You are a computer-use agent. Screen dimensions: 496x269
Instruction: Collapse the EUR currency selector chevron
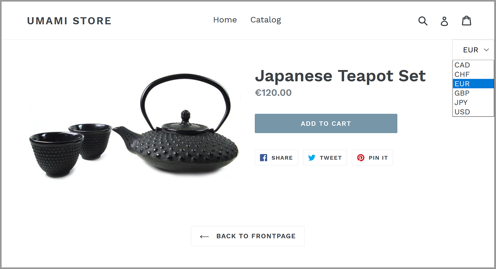(486, 50)
